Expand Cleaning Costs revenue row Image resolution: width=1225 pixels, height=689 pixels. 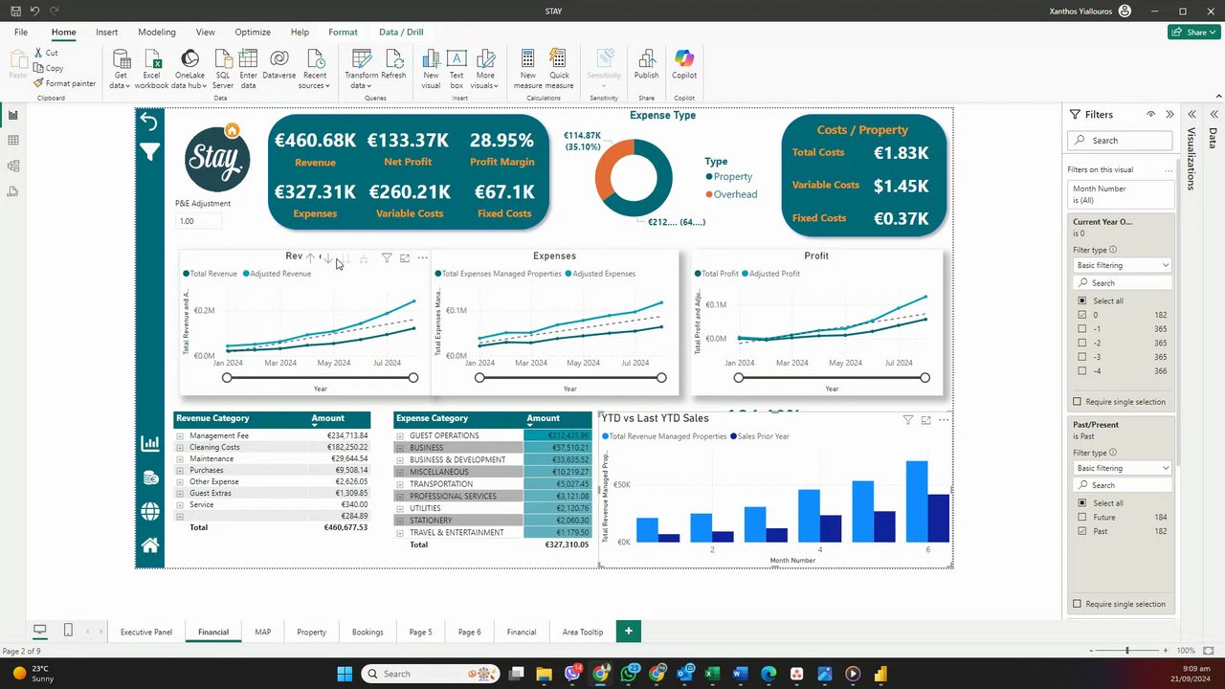click(179, 448)
